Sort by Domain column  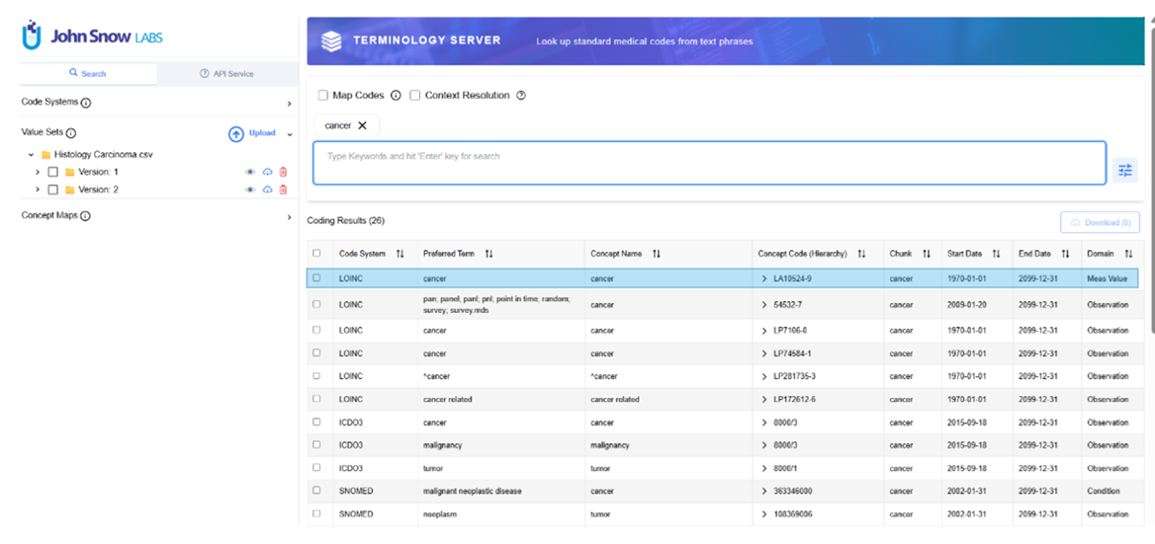coord(1128,254)
